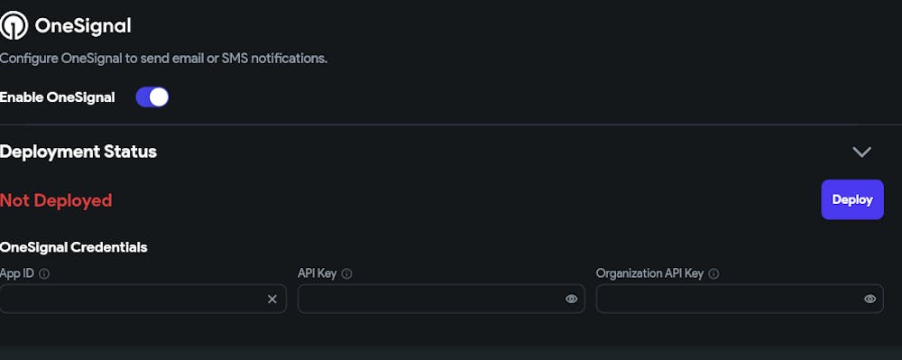Click the OneSignal title text
The width and height of the screenshot is (902, 360).
(x=83, y=25)
